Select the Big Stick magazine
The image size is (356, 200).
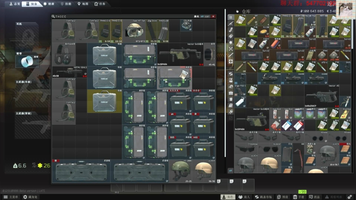click(x=151, y=31)
